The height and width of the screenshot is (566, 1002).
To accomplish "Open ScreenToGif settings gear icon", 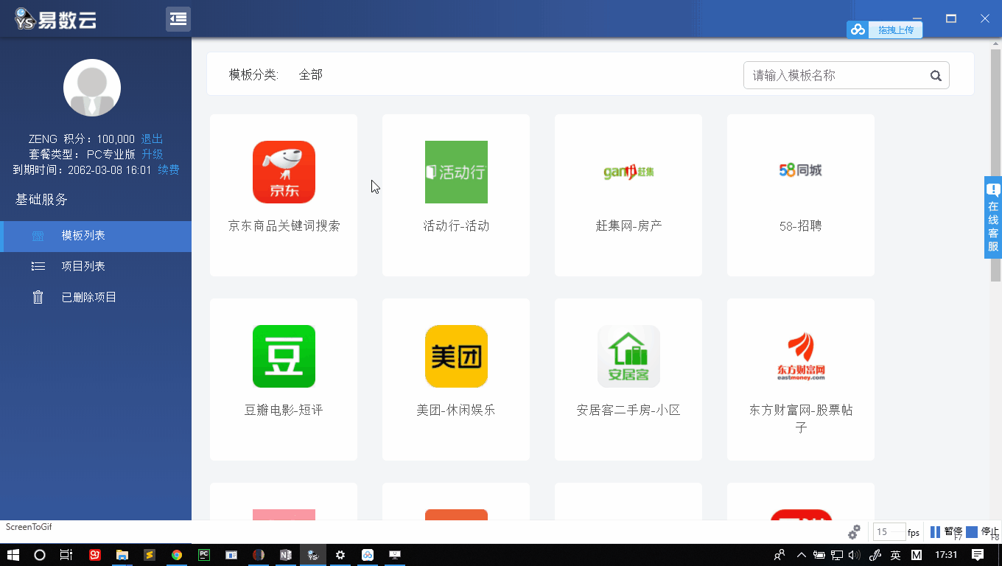I will (855, 532).
